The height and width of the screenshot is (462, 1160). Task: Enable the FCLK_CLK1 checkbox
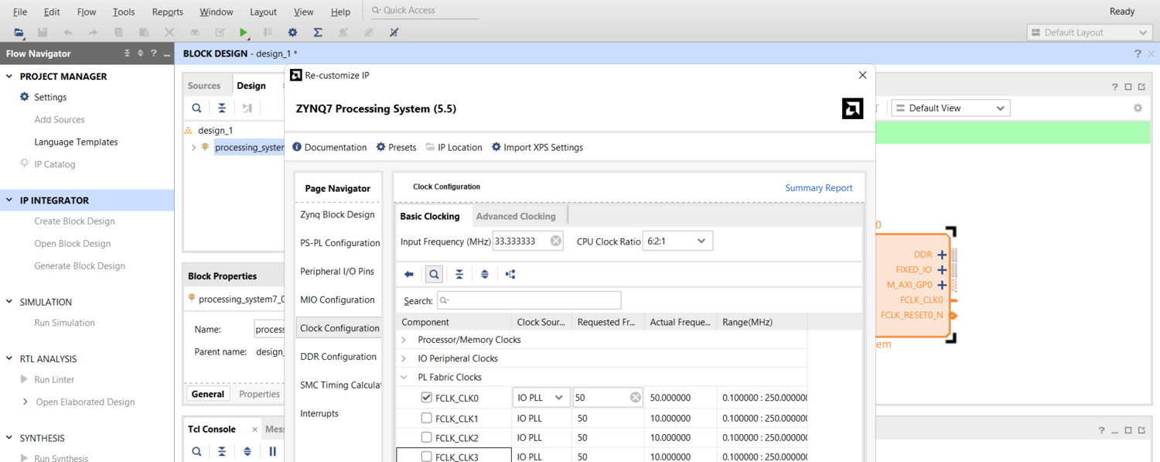pos(426,418)
